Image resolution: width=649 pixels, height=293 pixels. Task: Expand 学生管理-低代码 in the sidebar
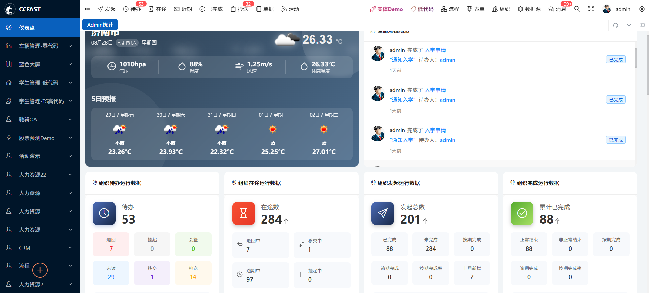point(40,83)
